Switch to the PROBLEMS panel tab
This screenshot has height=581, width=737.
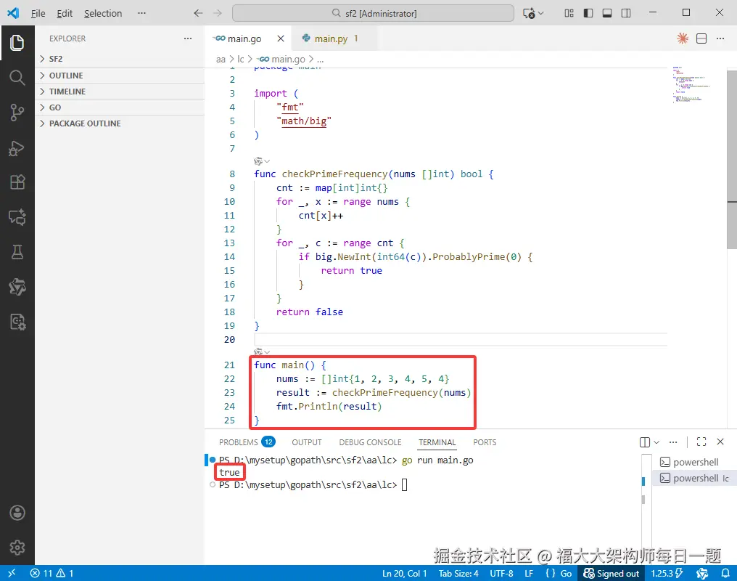pos(247,442)
